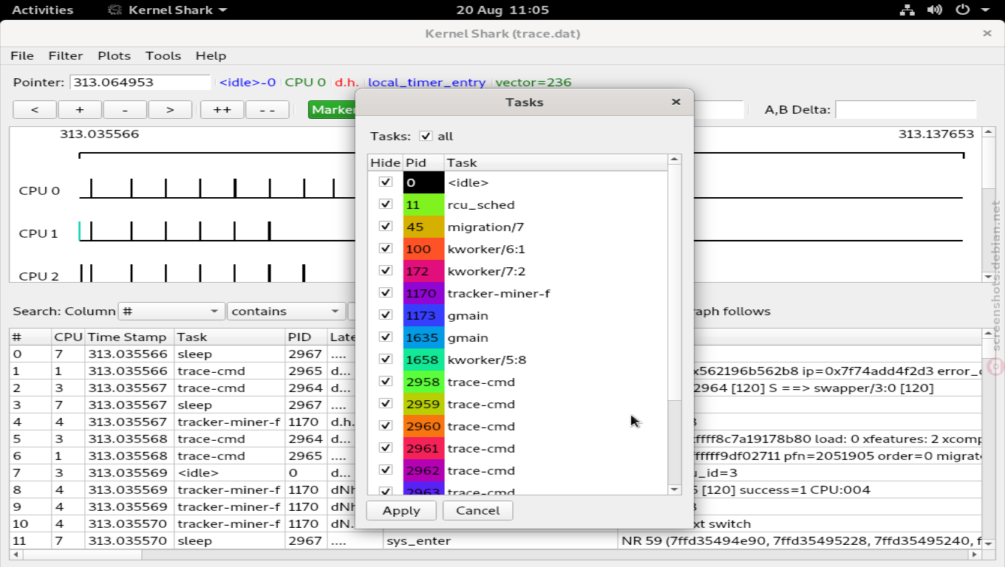This screenshot has width=1005, height=567.
Task: Click the scroll left '<' button
Action: (x=35, y=109)
